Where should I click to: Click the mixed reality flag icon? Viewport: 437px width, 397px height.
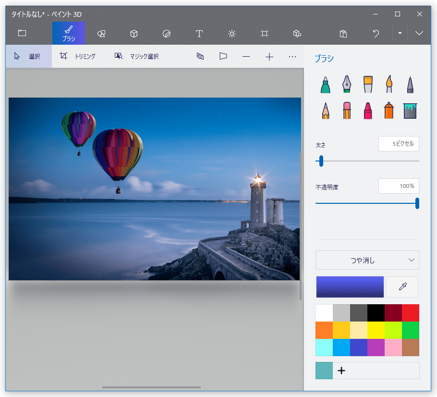click(223, 56)
